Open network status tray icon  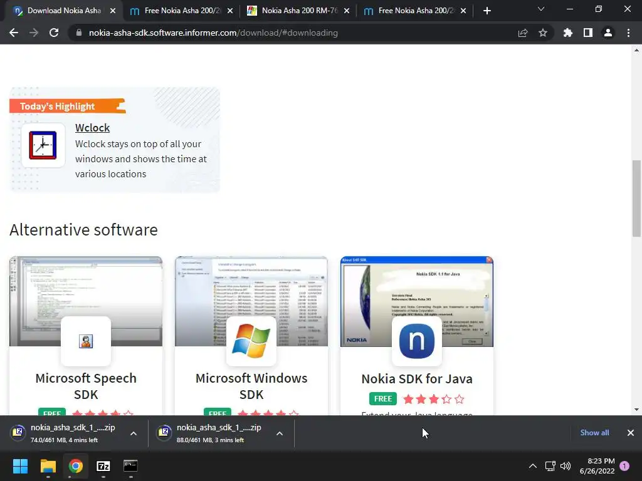click(550, 466)
